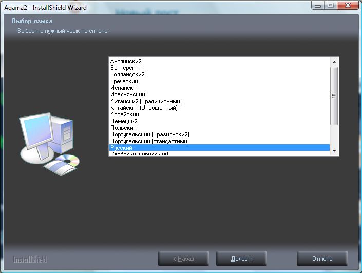
Task: Click the InstallShield logo
Action: click(x=30, y=259)
